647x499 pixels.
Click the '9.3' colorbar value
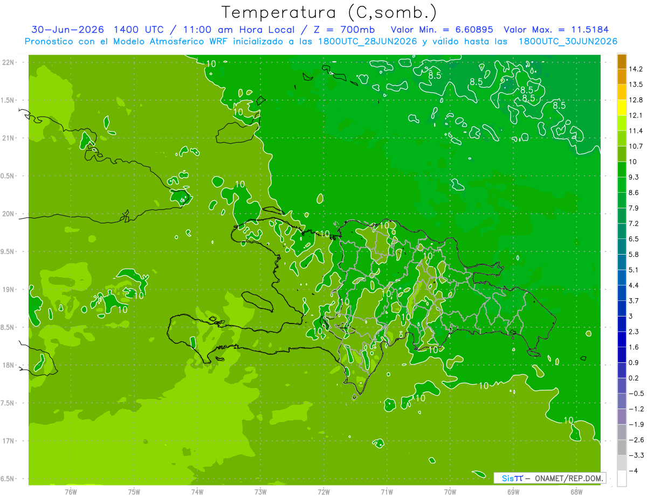pyautogui.click(x=634, y=177)
